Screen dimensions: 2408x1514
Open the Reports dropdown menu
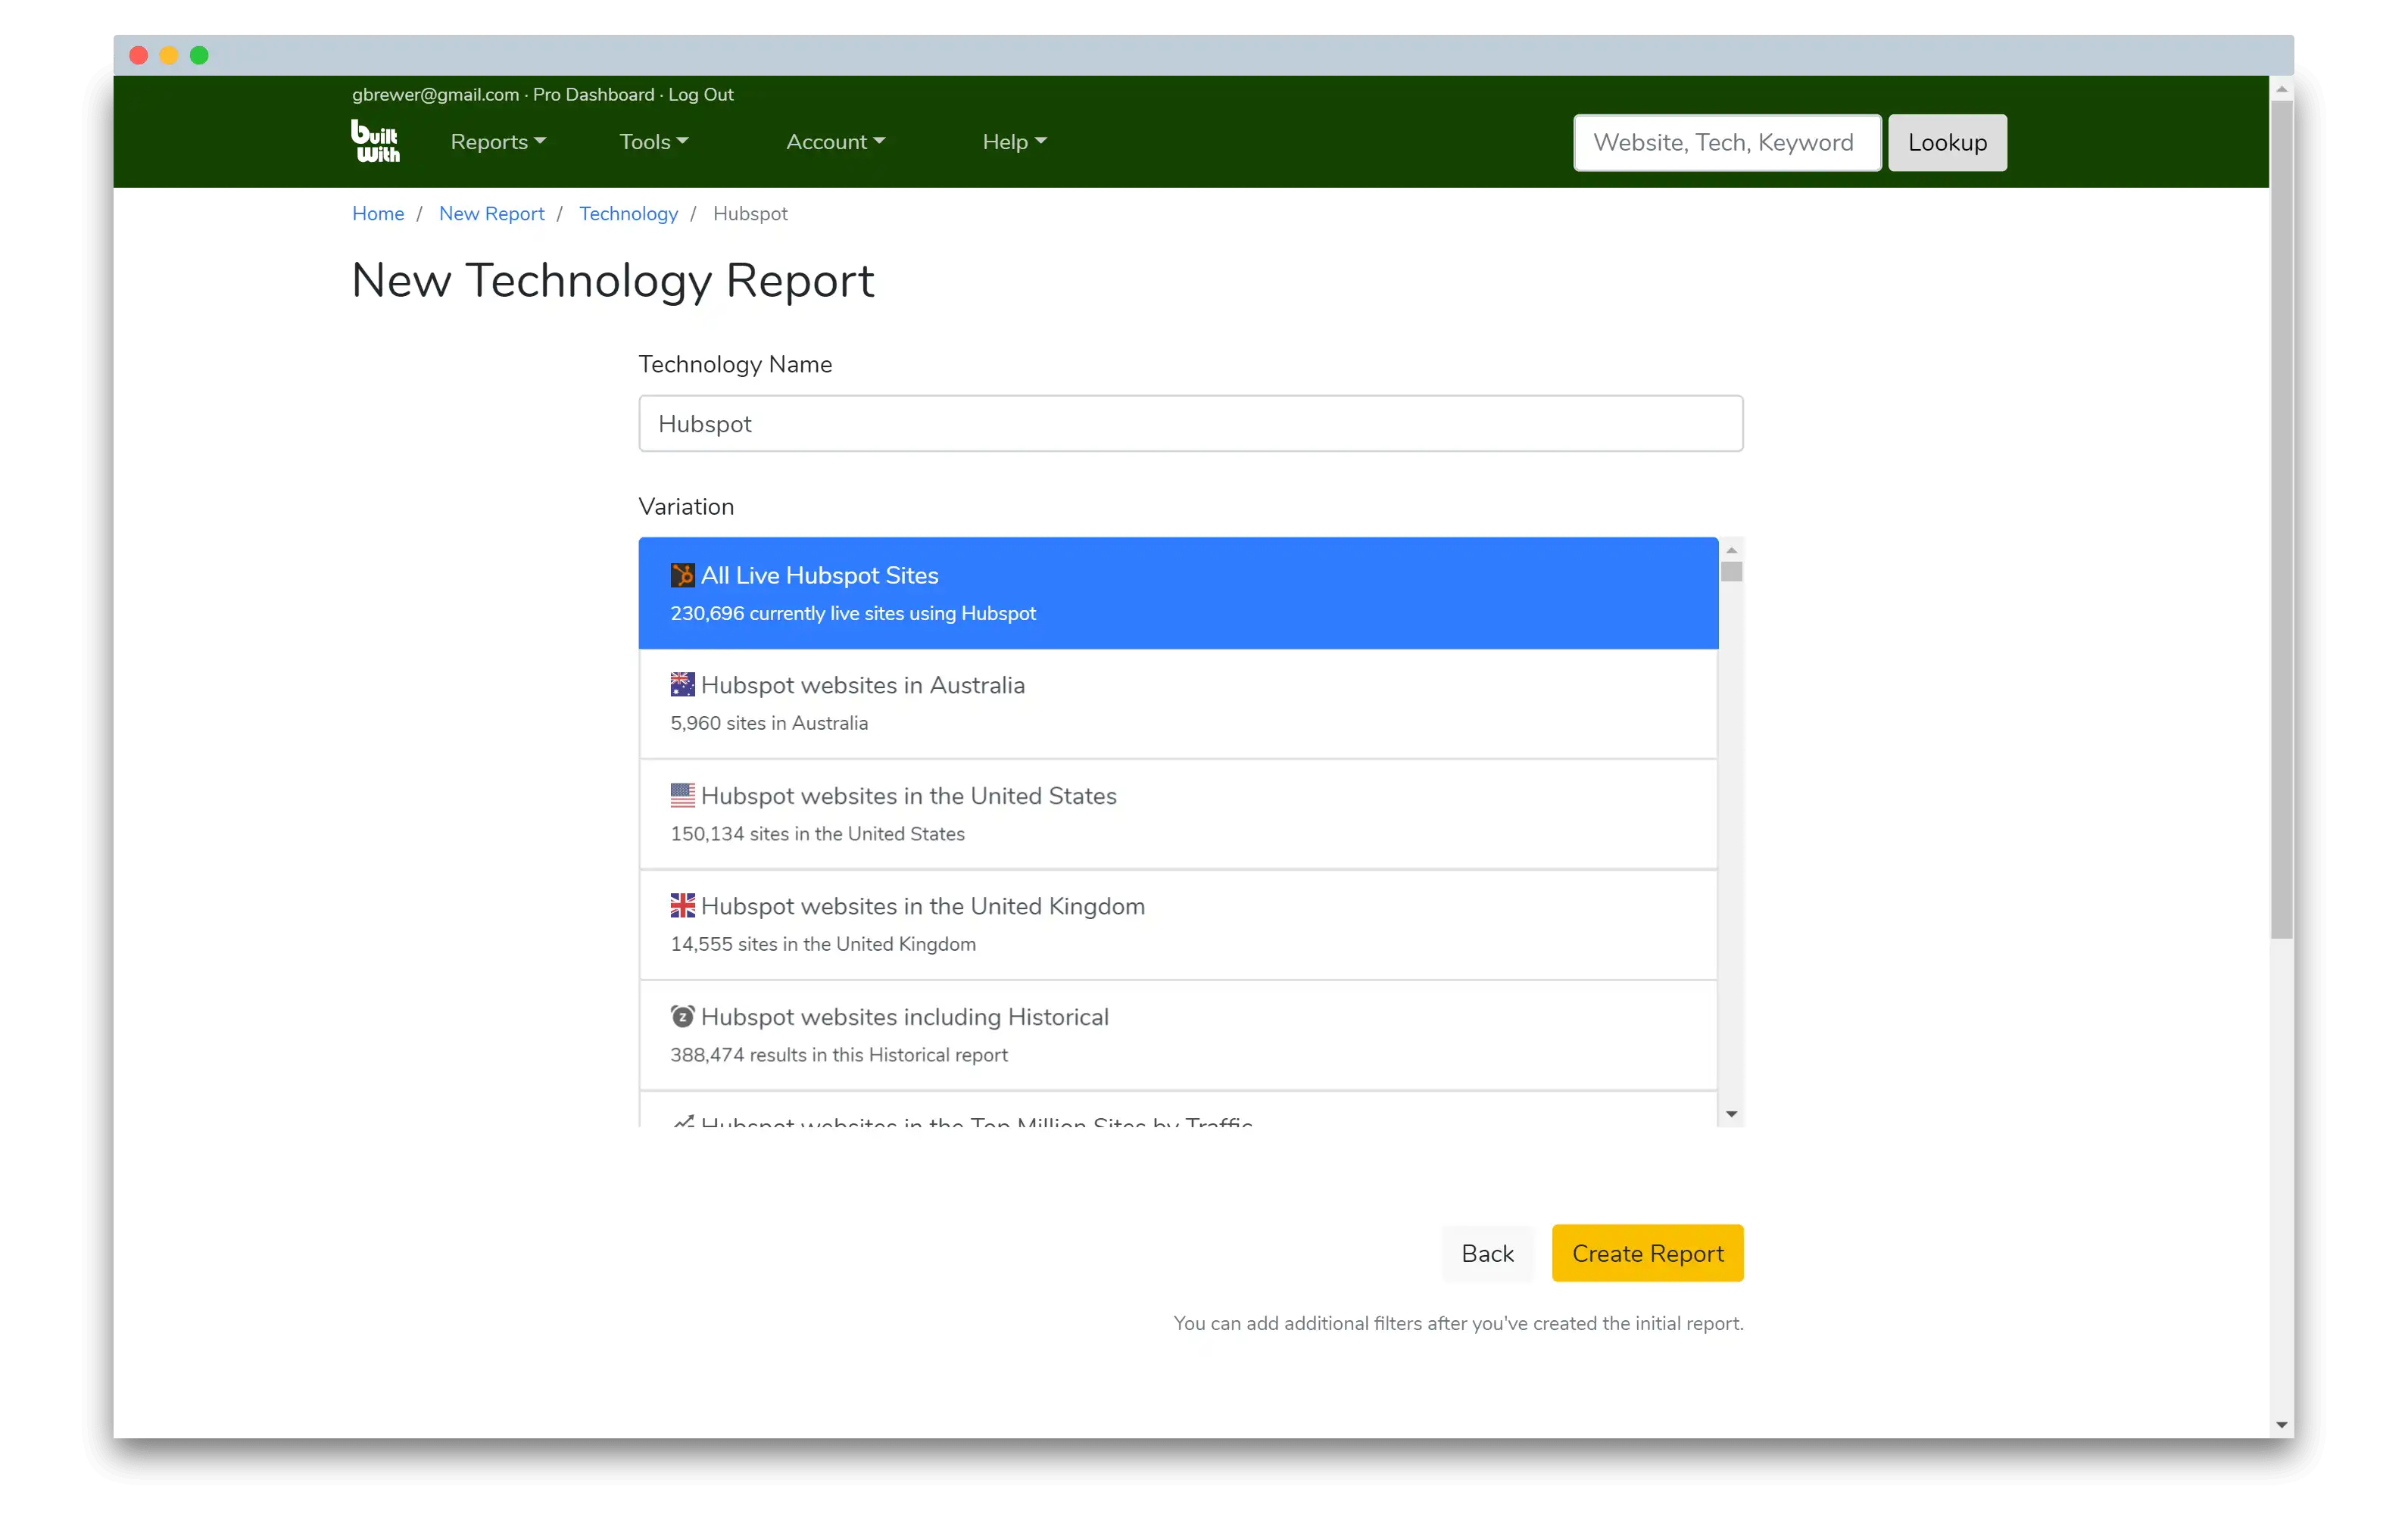click(498, 142)
